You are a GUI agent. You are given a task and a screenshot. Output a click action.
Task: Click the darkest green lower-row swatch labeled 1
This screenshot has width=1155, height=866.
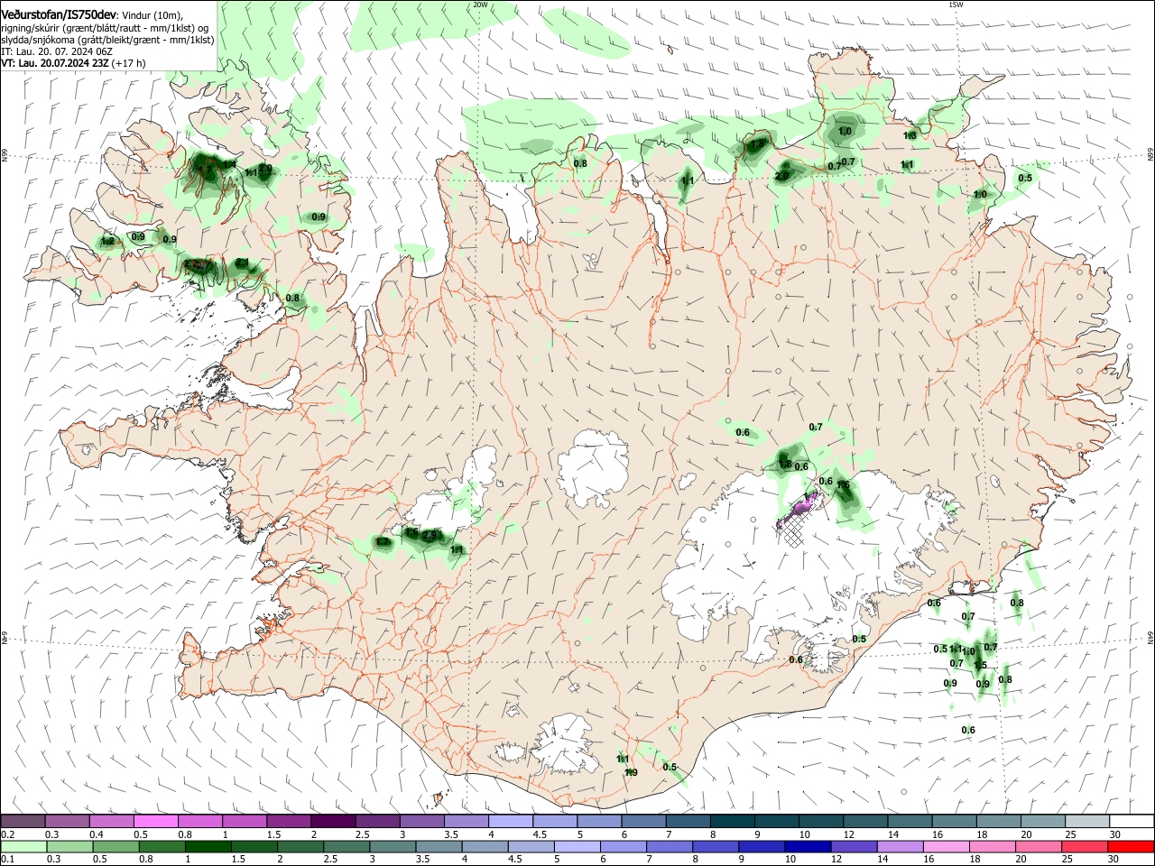(x=207, y=846)
